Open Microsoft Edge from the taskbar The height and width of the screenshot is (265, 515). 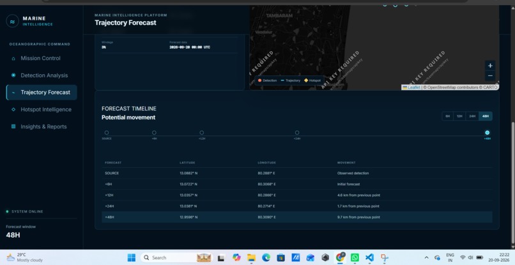(266, 257)
